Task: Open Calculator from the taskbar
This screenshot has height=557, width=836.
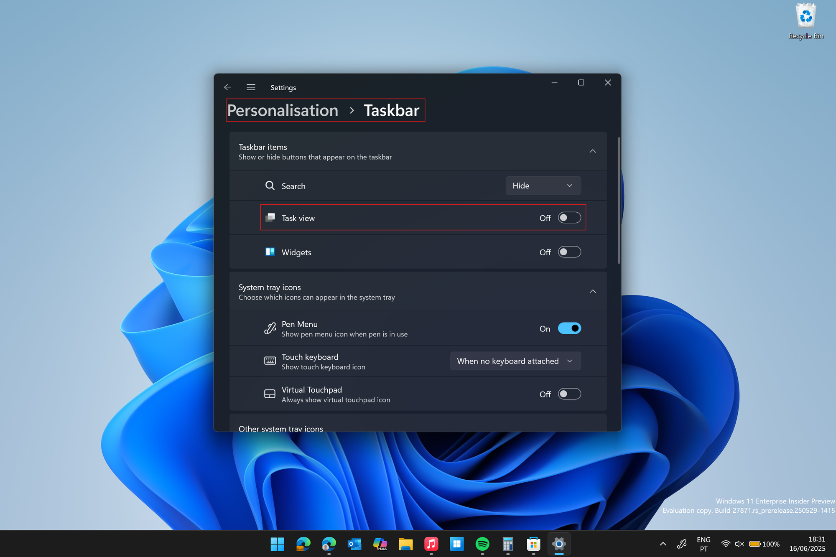Action: pos(508,544)
